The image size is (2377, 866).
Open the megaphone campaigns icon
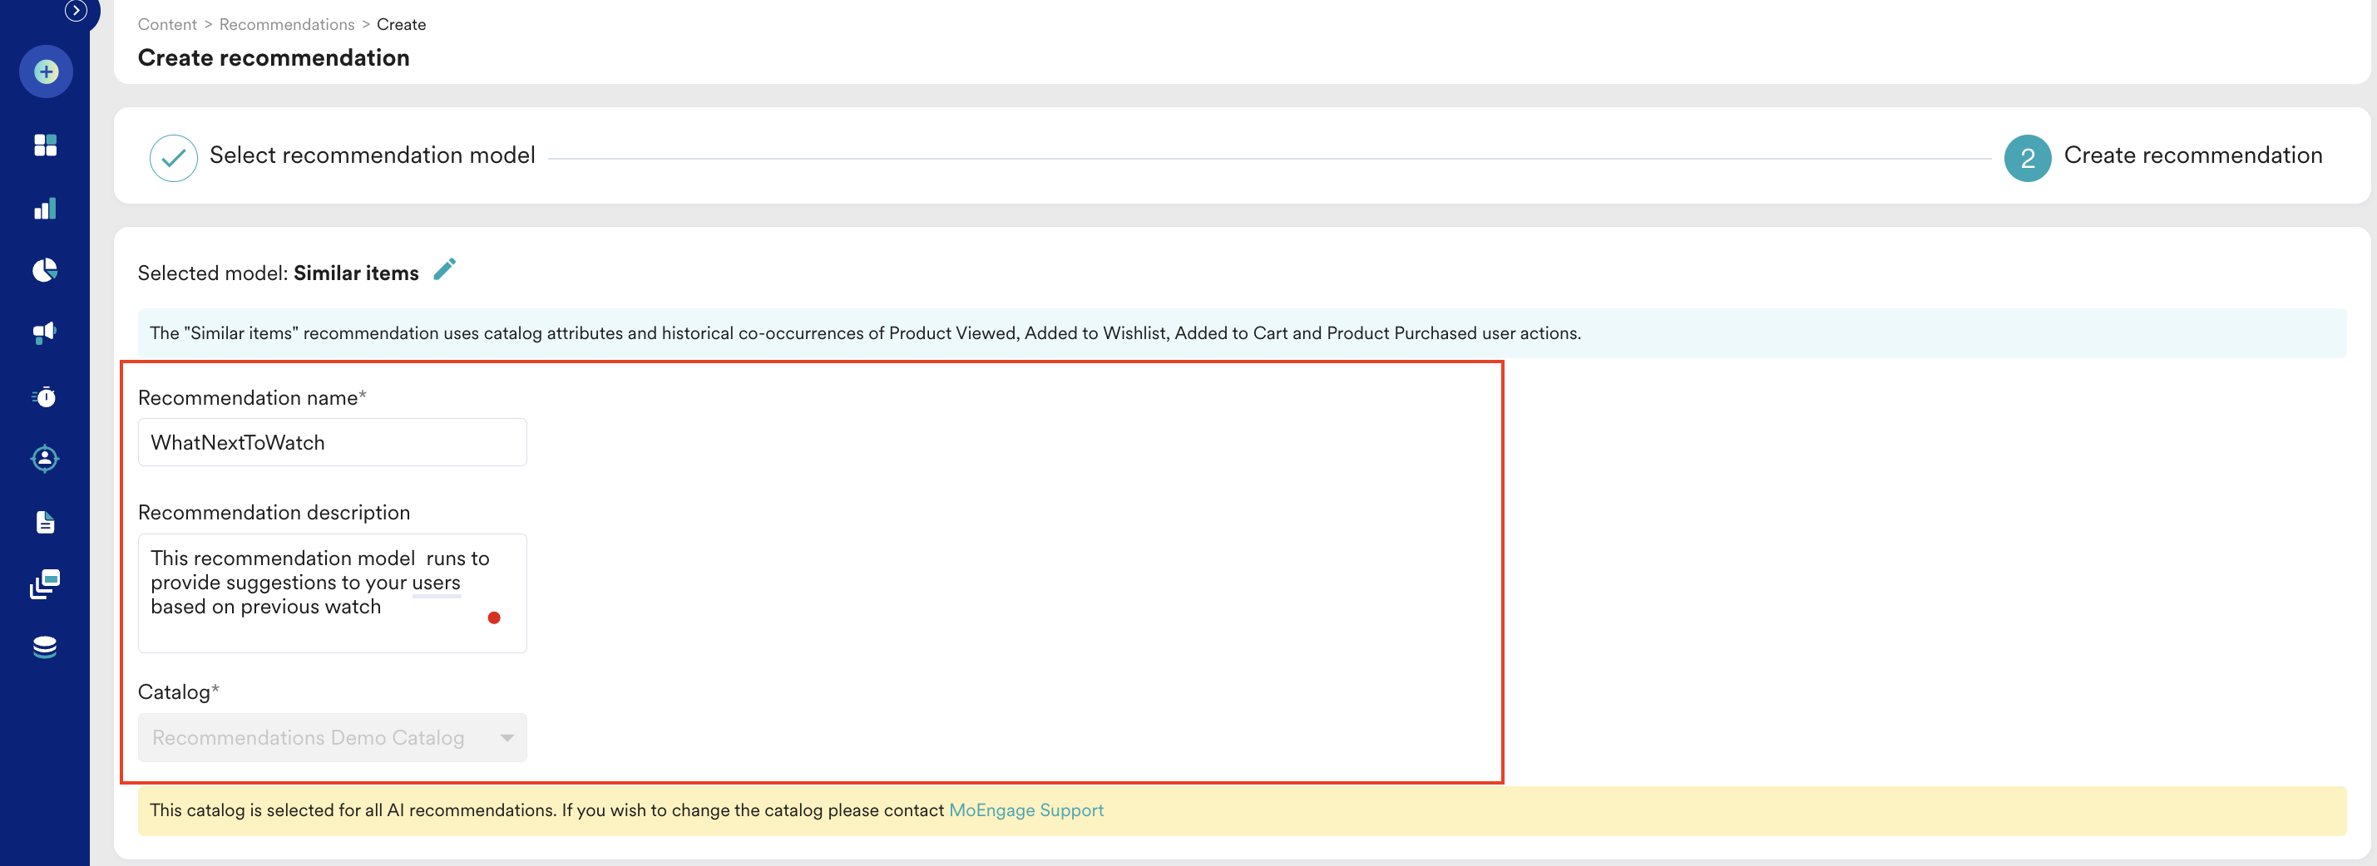(45, 332)
